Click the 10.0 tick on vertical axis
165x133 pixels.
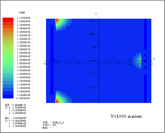[x=93, y=34]
